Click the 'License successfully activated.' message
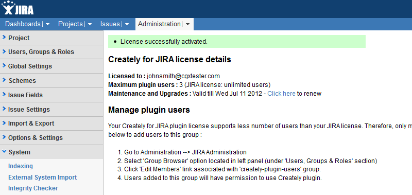The image size is (412, 195). click(x=164, y=42)
